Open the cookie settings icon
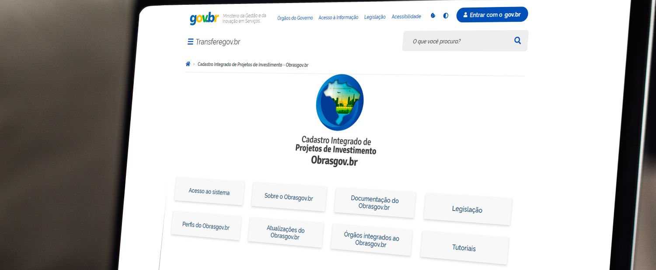Viewport: 656px width, 270px height. (433, 16)
